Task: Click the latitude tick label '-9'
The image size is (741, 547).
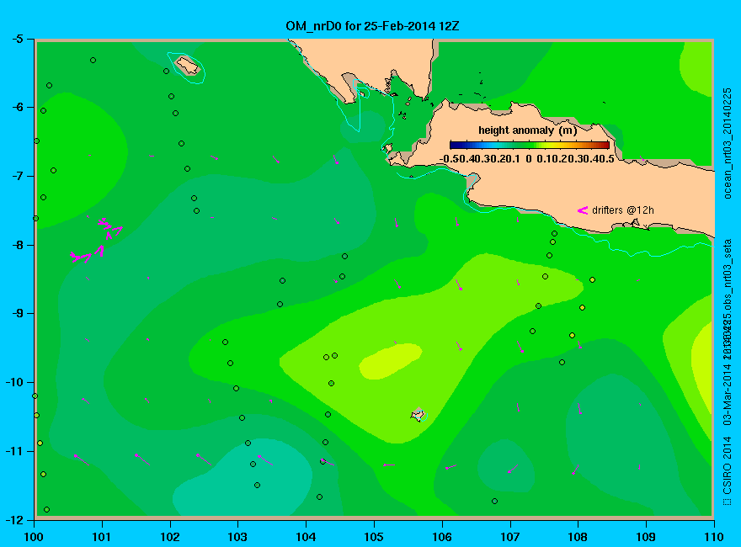Action: [17, 314]
